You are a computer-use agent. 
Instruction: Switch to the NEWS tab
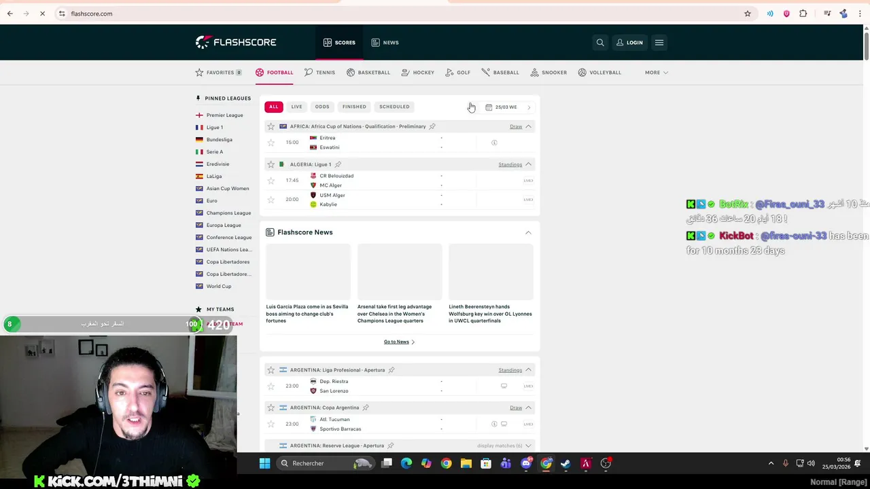click(385, 42)
